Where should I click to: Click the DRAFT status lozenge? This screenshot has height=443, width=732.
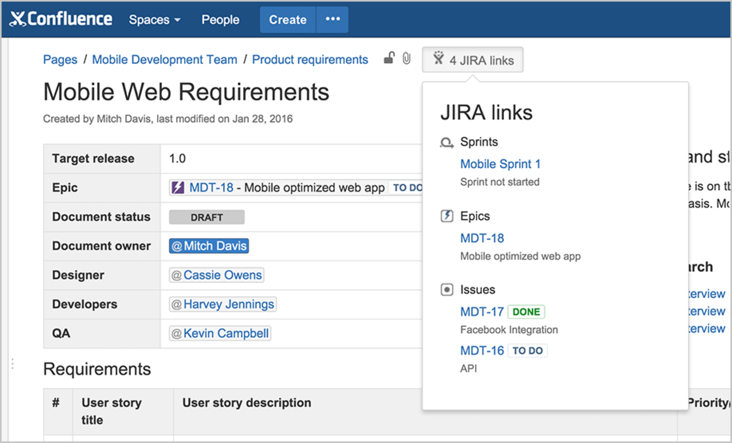[207, 217]
